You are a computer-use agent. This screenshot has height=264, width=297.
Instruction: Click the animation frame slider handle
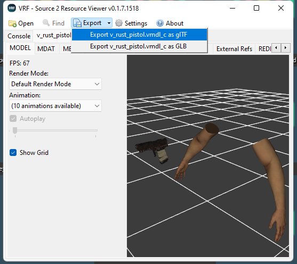click(15, 130)
